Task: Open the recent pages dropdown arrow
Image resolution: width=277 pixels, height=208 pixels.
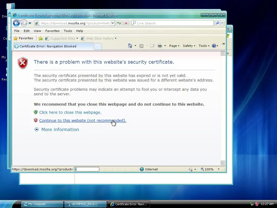Action: click(x=30, y=23)
